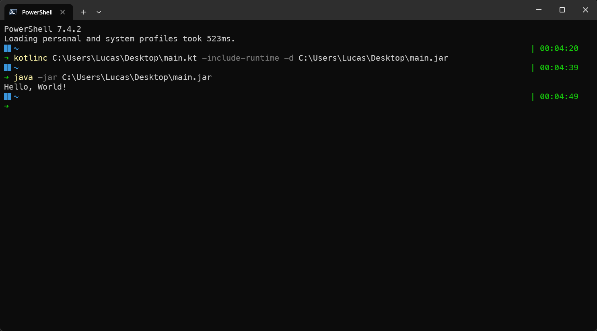Click the Windows logo before the kotlinc prompt
Image resolution: width=597 pixels, height=331 pixels.
(8, 48)
